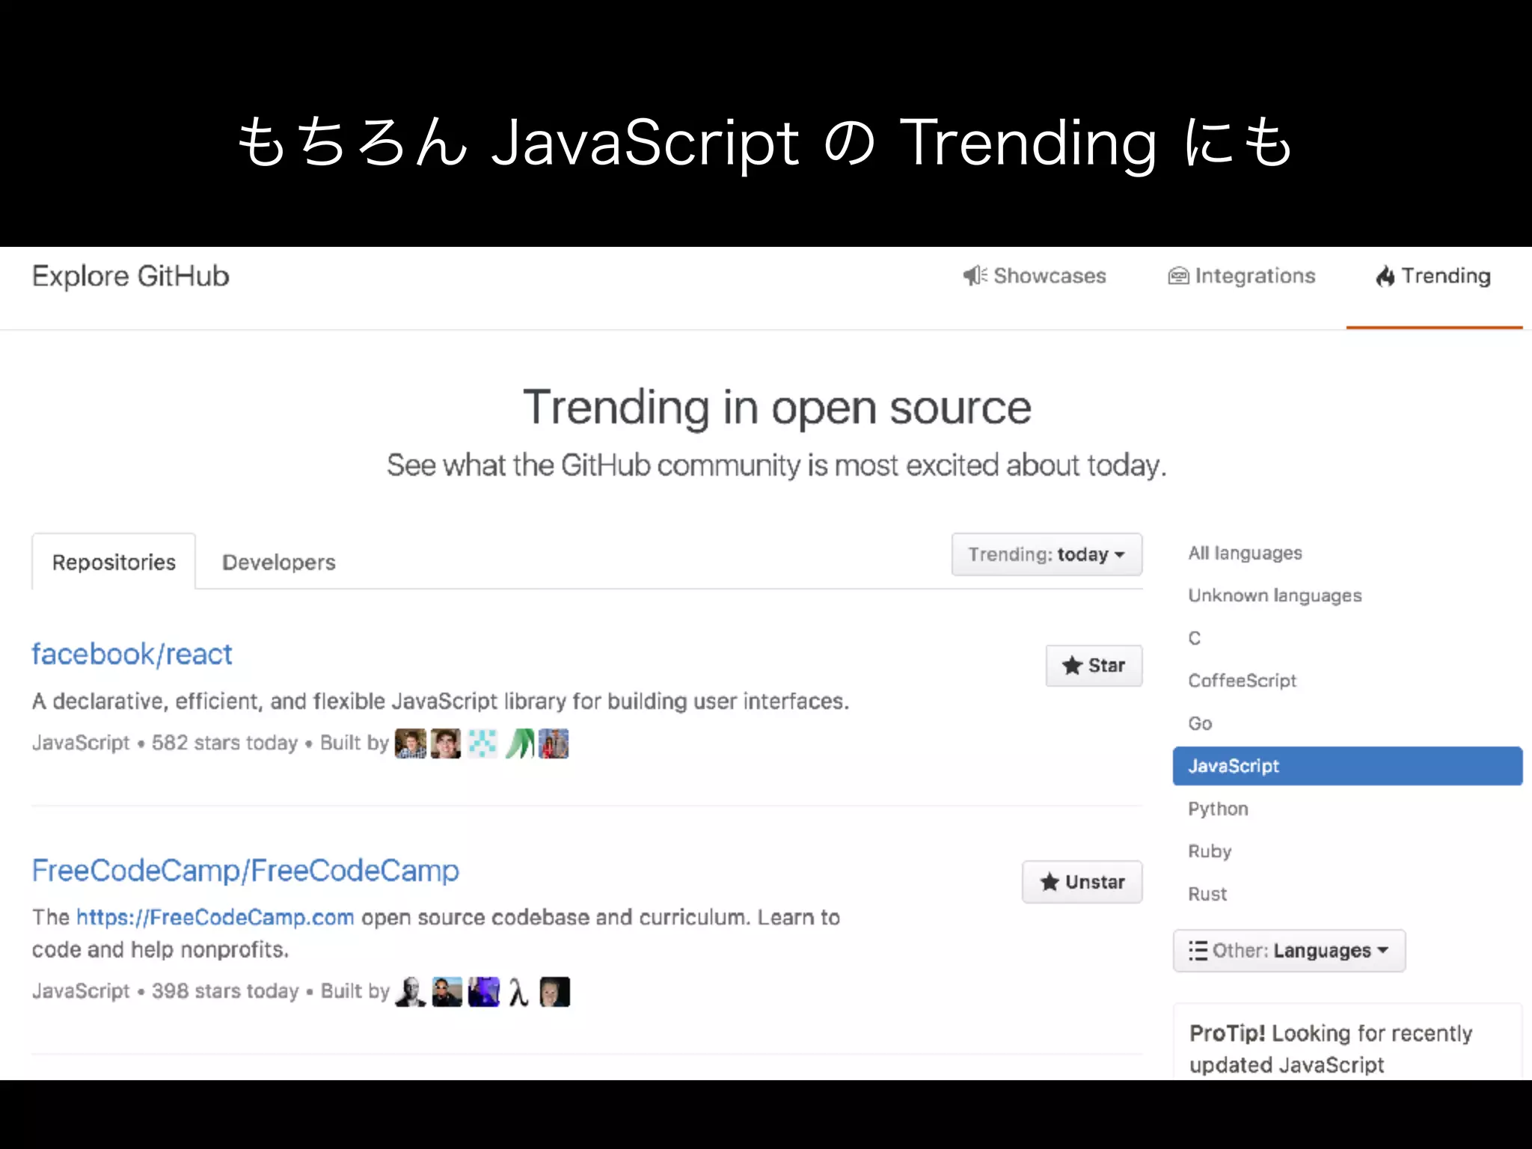The width and height of the screenshot is (1532, 1149).
Task: Click the green leaf avatar for react
Action: [x=519, y=744]
